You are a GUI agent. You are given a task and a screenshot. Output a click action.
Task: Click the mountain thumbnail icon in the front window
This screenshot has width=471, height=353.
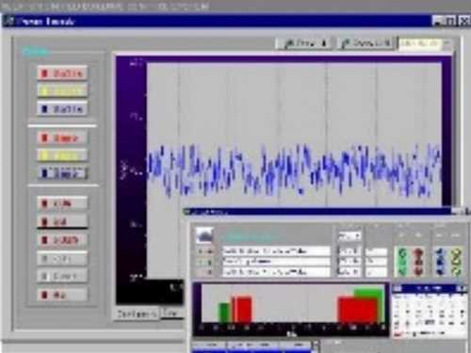204,235
